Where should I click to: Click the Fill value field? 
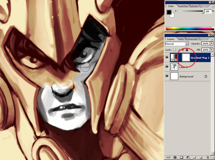click(x=206, y=50)
